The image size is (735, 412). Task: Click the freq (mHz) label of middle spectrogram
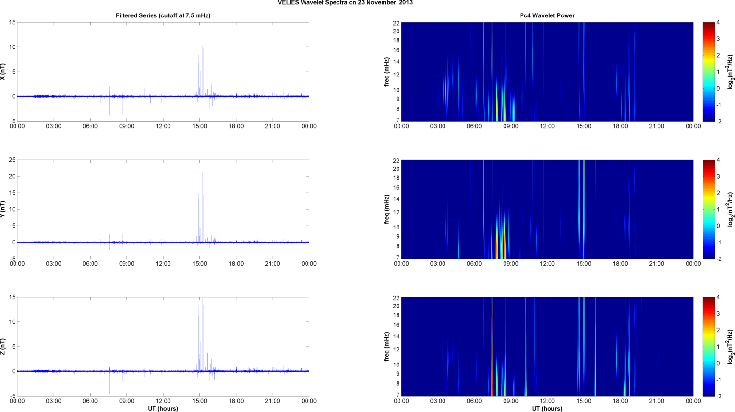(387, 209)
